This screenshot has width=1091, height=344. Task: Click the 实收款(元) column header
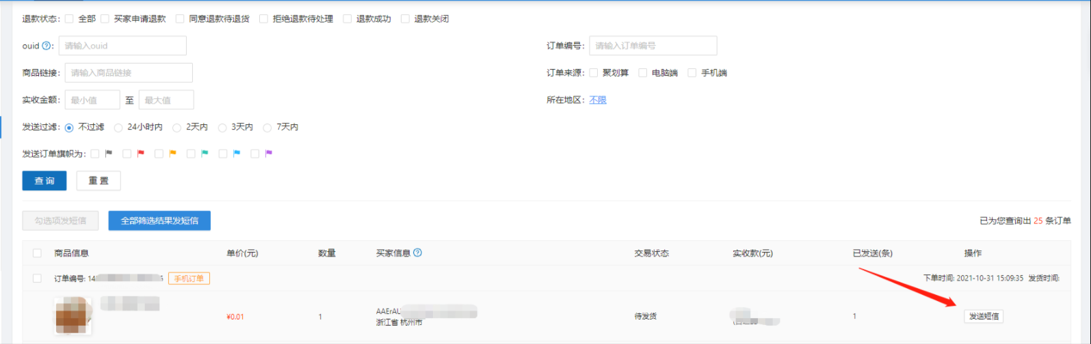[752, 253]
